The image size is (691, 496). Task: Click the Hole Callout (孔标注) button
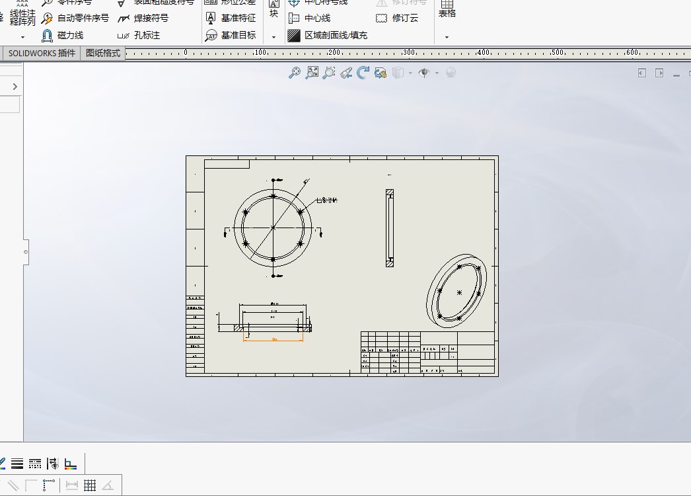pos(138,35)
